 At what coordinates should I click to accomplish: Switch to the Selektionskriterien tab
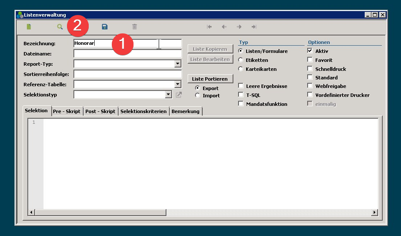click(x=143, y=111)
